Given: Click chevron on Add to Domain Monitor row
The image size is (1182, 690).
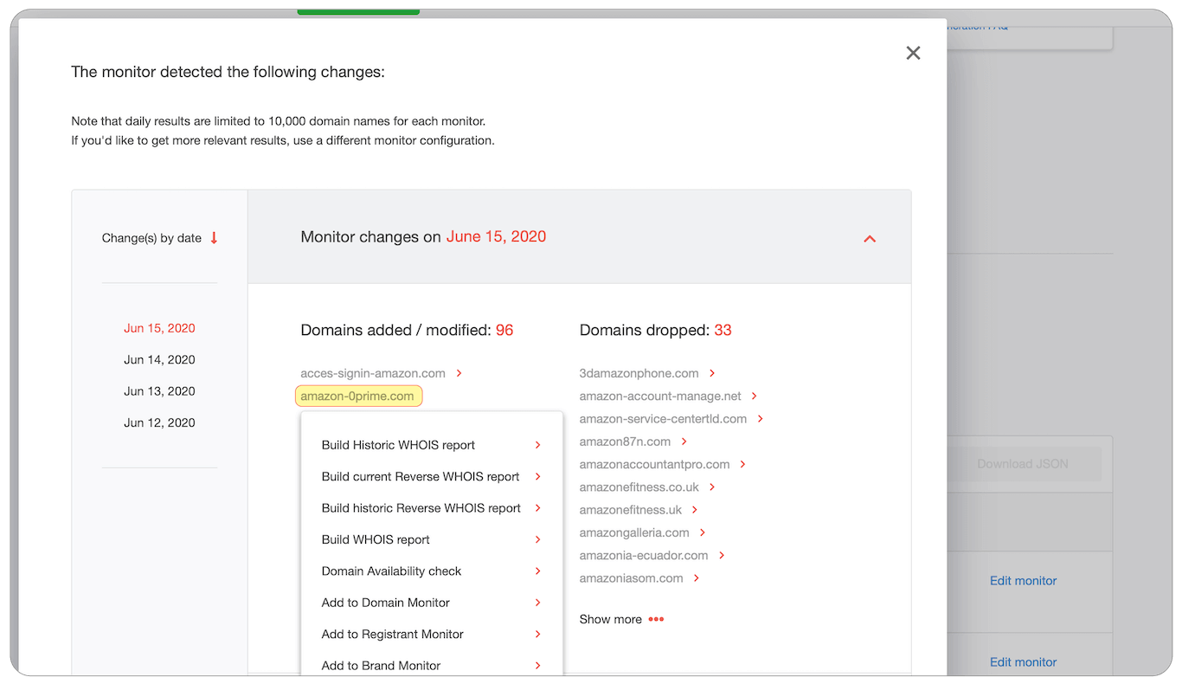Looking at the screenshot, I should [x=537, y=603].
